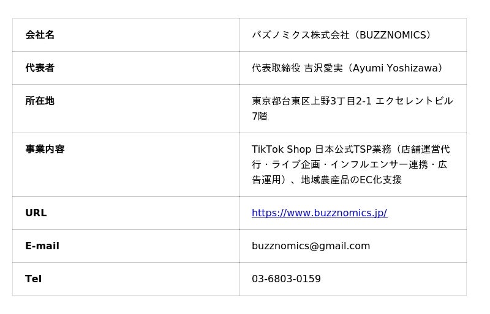Click the company name バズノミクス株式会社 text
490x314 pixels.
click(301, 35)
